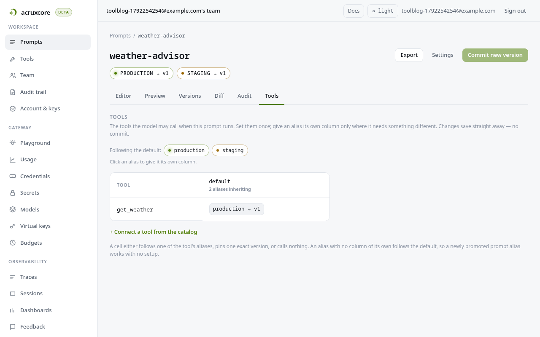
Task: Click the team name in header
Action: point(163,11)
